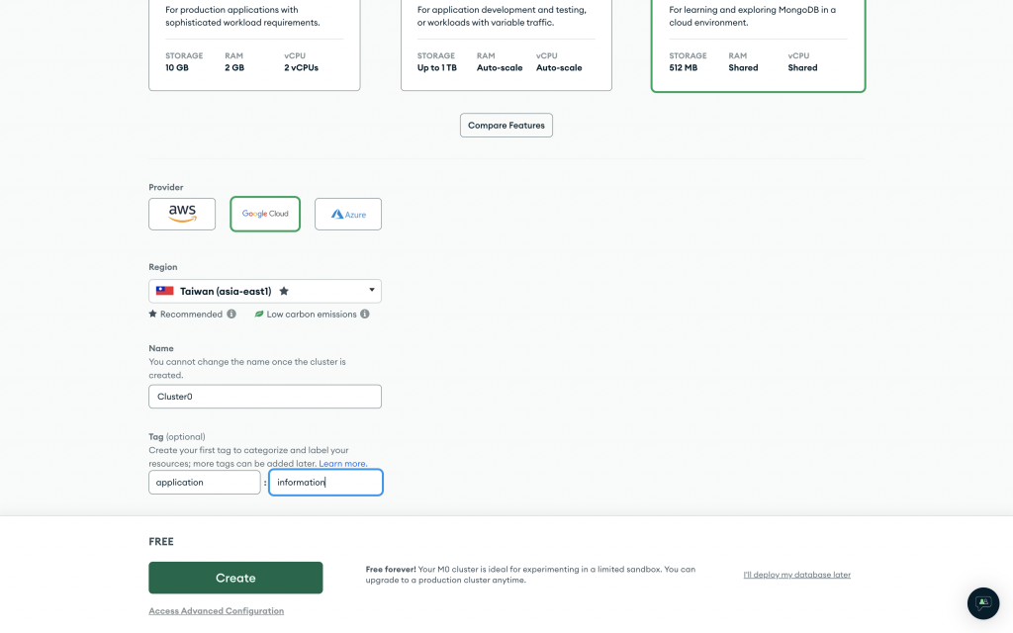The width and height of the screenshot is (1013, 633).
Task: Pick the Azure provider logo
Action: click(348, 214)
